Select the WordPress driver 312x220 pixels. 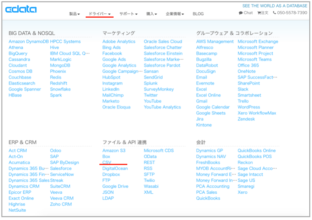tap(249, 107)
